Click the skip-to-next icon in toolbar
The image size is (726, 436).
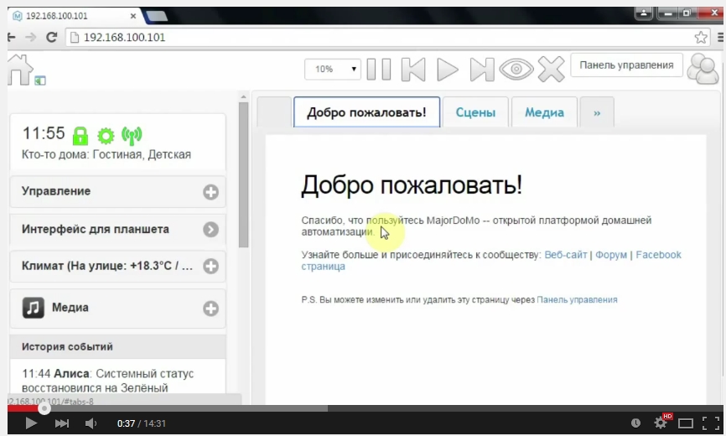pyautogui.click(x=481, y=70)
